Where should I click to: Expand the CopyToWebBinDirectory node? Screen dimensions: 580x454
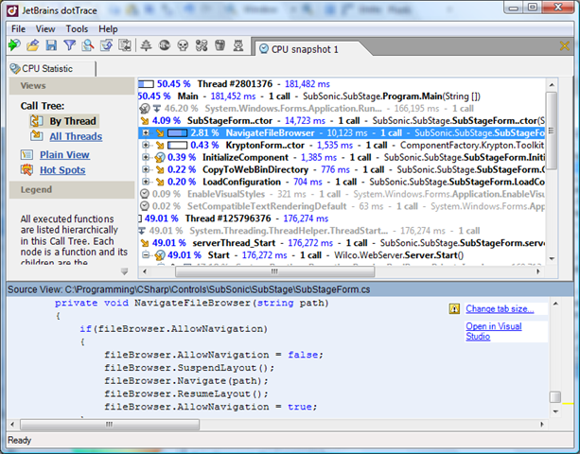coord(146,169)
